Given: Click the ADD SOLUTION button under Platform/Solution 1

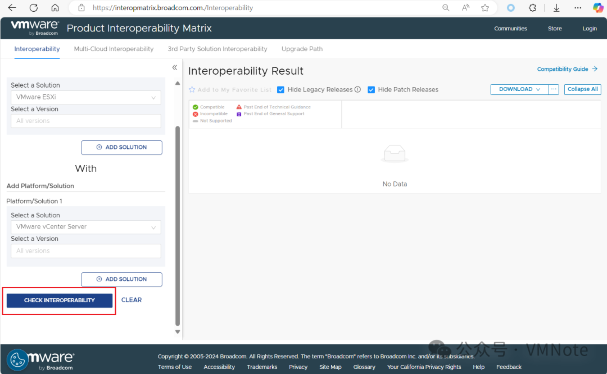Looking at the screenshot, I should [x=121, y=279].
